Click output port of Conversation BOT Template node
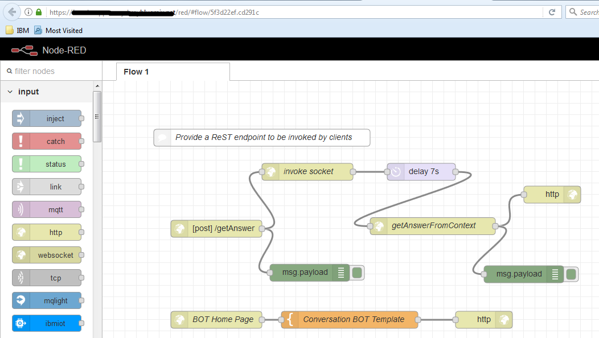 [418, 320]
